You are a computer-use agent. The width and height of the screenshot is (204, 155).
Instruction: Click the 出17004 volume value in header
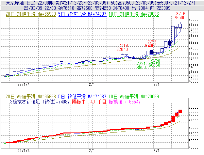140,8
